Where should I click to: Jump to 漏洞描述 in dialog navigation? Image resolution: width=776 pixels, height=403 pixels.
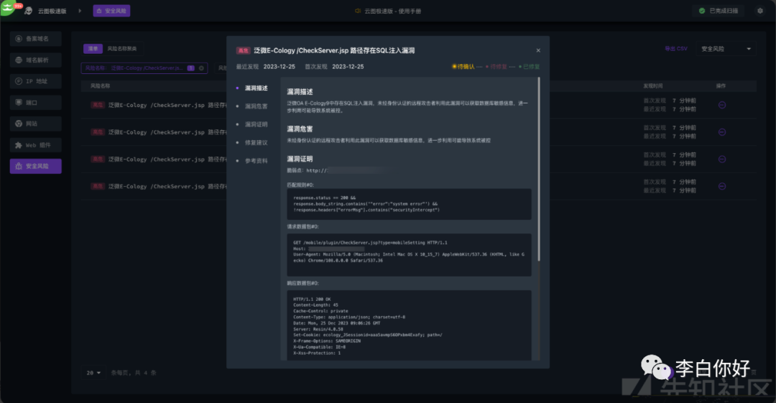coord(257,88)
